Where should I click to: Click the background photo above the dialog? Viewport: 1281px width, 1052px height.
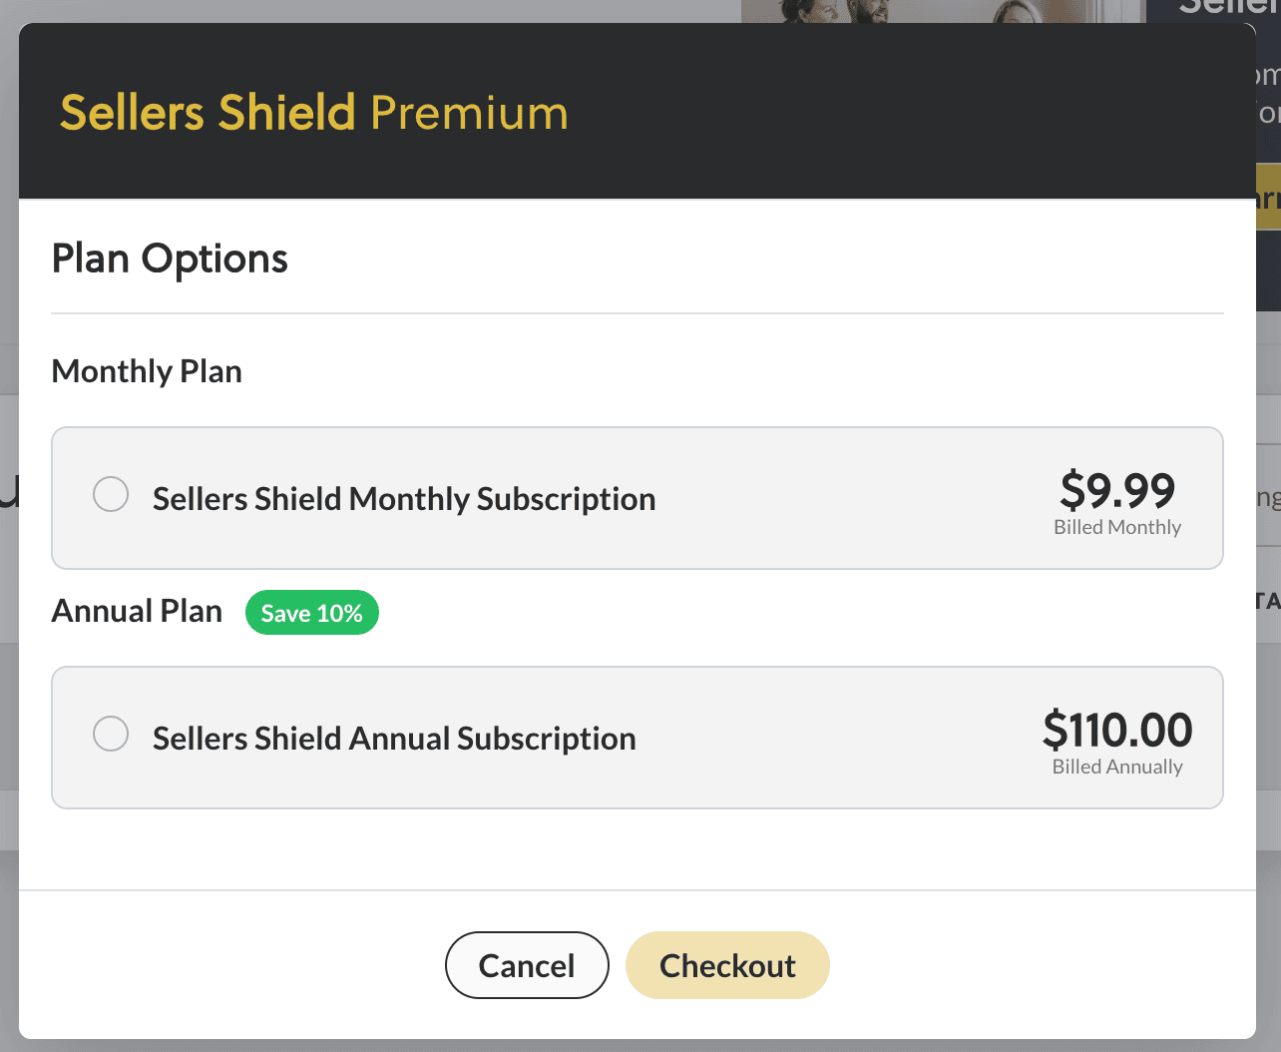(x=943, y=11)
